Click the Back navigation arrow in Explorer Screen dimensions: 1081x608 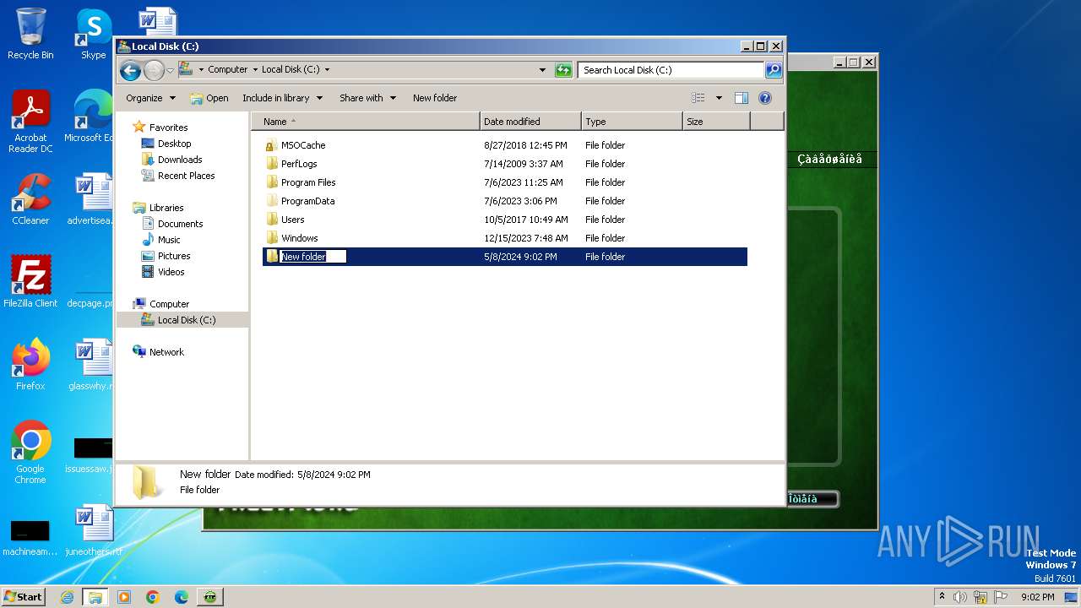coord(130,70)
